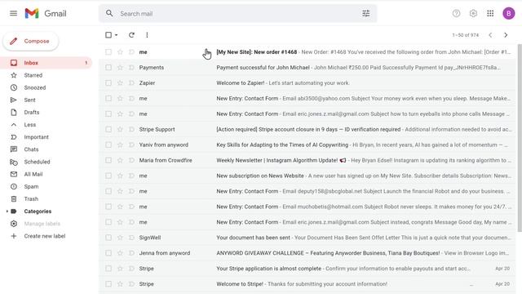Focus the Search mail field
The image size is (522, 294).
[238, 14]
